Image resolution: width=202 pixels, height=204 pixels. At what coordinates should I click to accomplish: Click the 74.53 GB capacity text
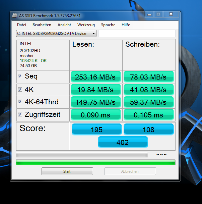[x=28, y=66]
